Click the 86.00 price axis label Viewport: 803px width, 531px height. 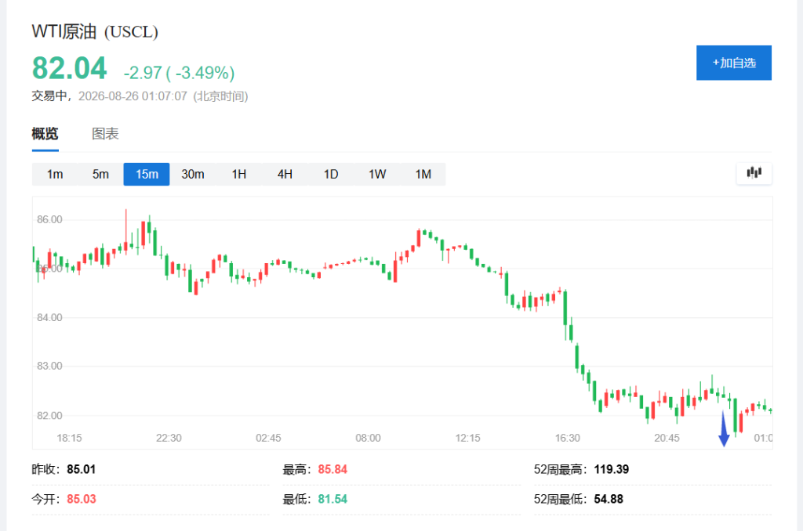pos(49,219)
